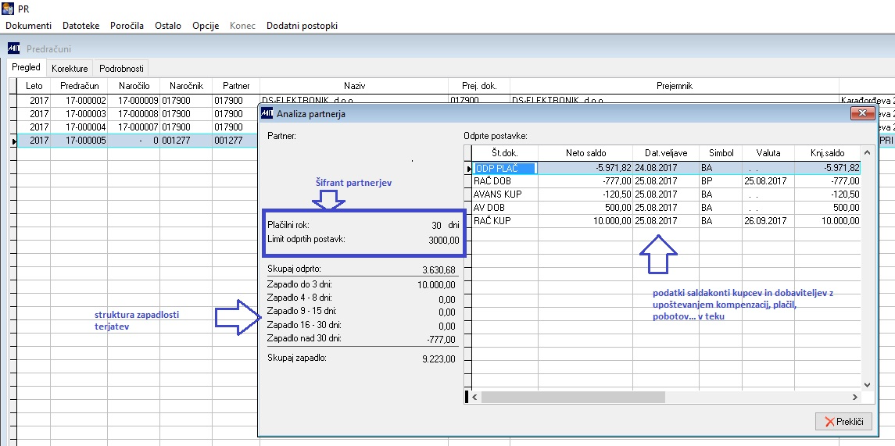Open the Dokumenti menu
The image size is (895, 446).
(x=28, y=26)
